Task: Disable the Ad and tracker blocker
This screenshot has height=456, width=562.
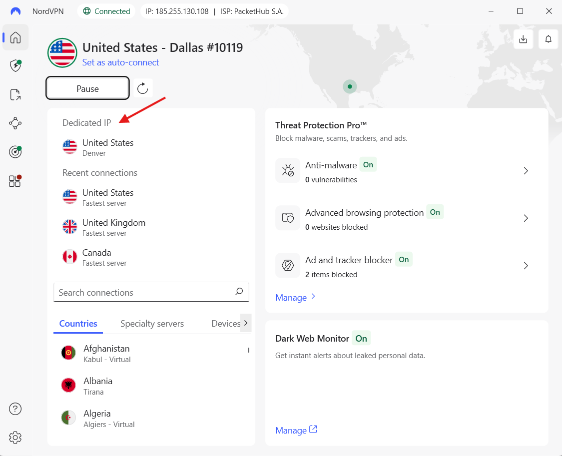Action: click(x=404, y=259)
